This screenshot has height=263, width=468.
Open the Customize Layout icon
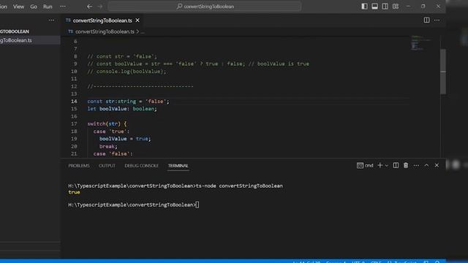tap(396, 7)
